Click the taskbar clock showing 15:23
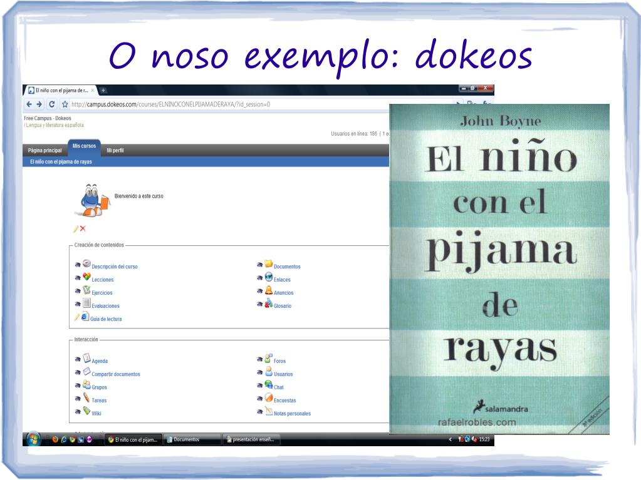The image size is (641, 480). (484, 439)
